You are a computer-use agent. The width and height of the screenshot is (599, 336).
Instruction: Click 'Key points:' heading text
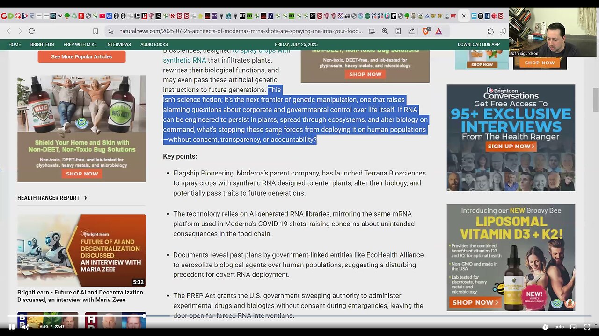pyautogui.click(x=180, y=156)
